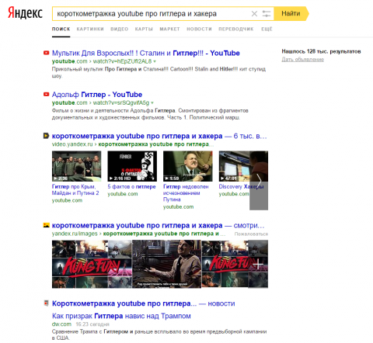Open first Kung Fury collage image
The width and height of the screenshot is (373, 343).
coord(92,264)
